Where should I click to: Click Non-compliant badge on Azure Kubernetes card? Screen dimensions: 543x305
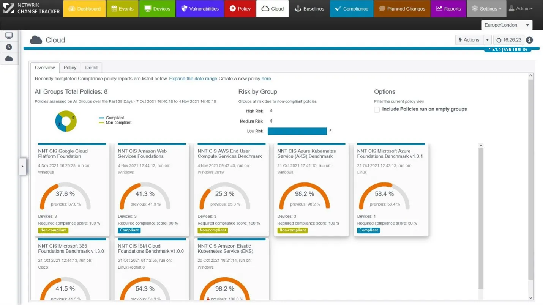coord(292,230)
